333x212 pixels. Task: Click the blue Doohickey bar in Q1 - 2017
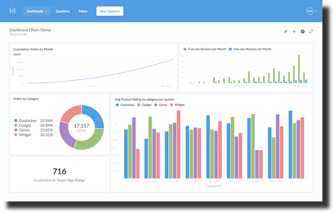[291, 144]
